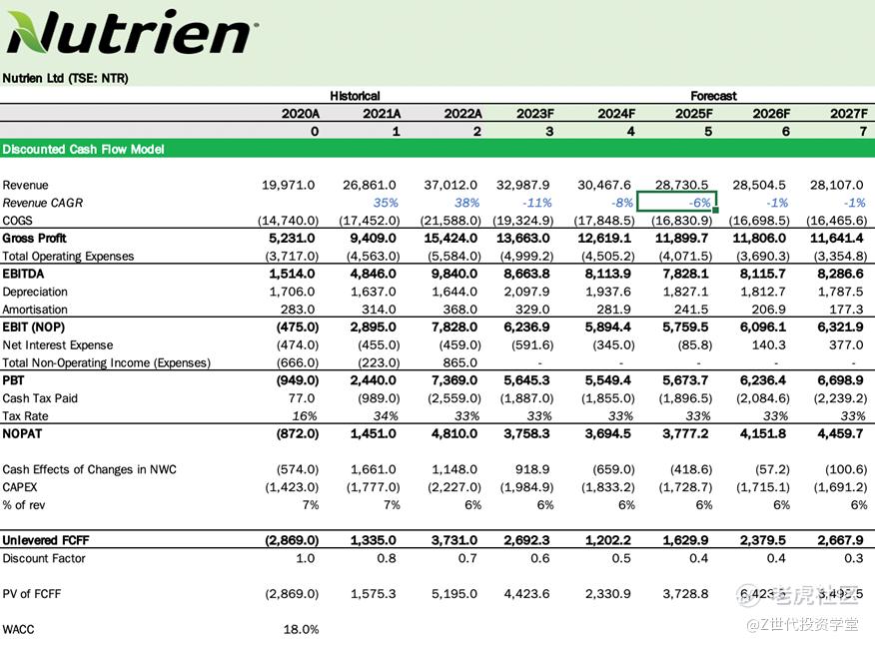Click the -8% Revenue CAGR cell
This screenshot has width=875, height=645.
pos(621,203)
